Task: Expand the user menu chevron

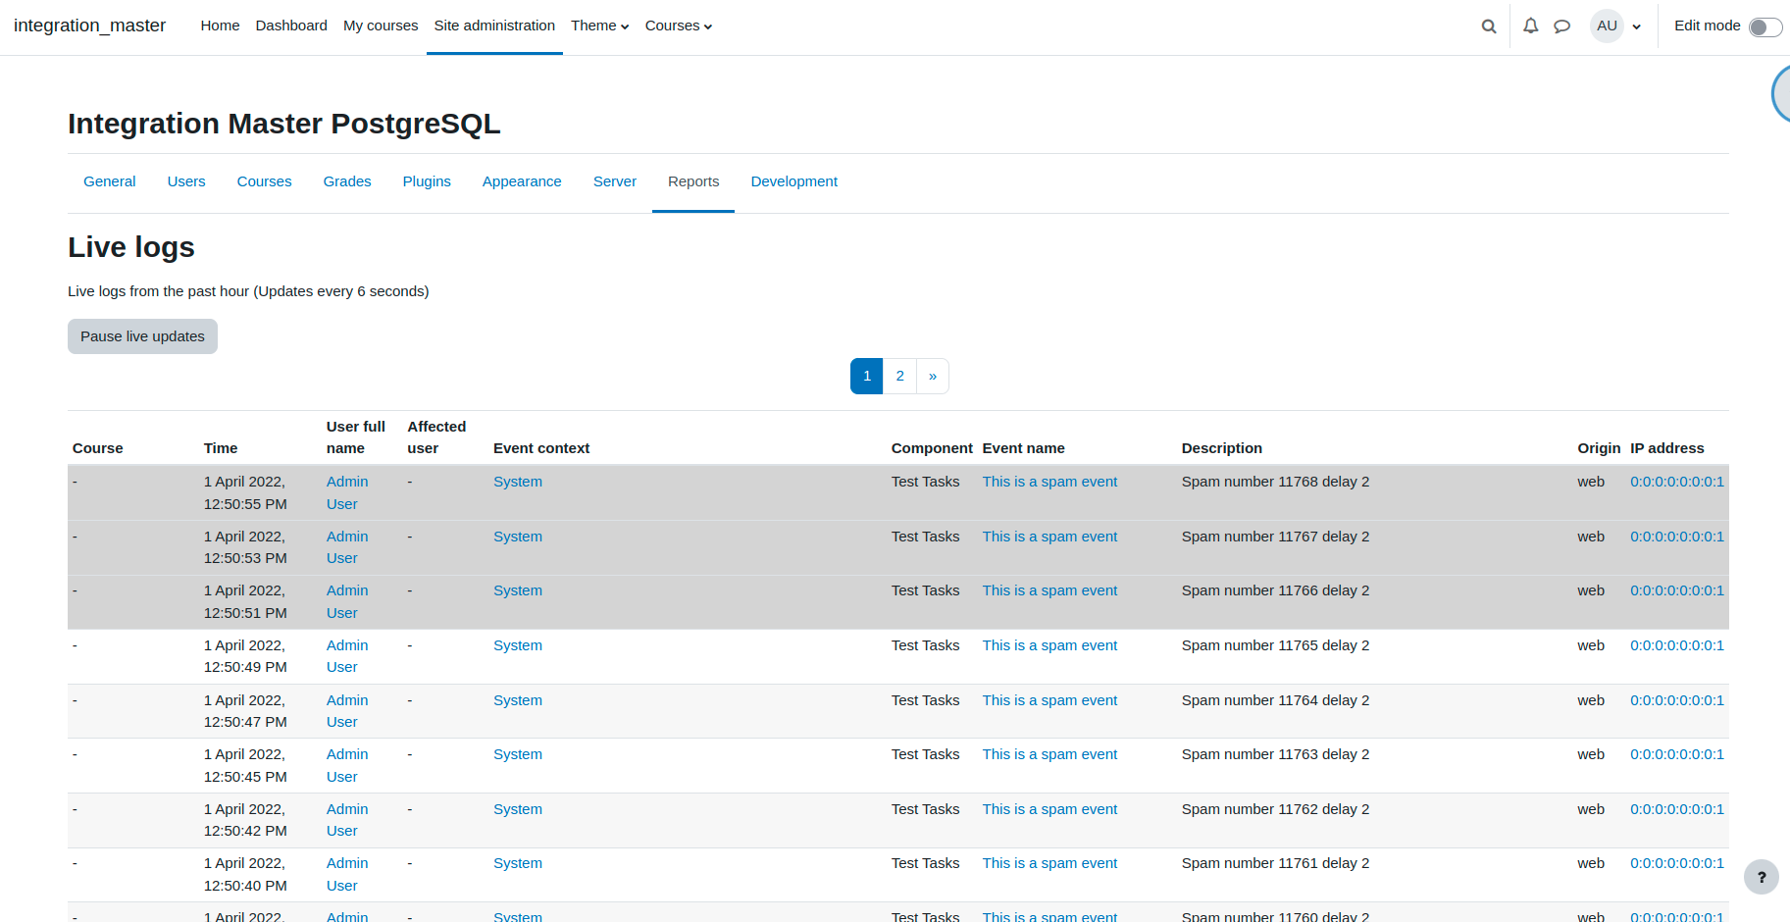Action: tap(1636, 27)
